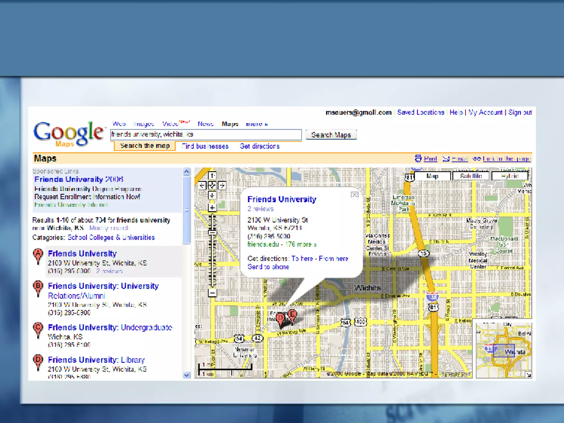Pan the map right with arrow
Screen dimensions: 564x423
coord(222,185)
